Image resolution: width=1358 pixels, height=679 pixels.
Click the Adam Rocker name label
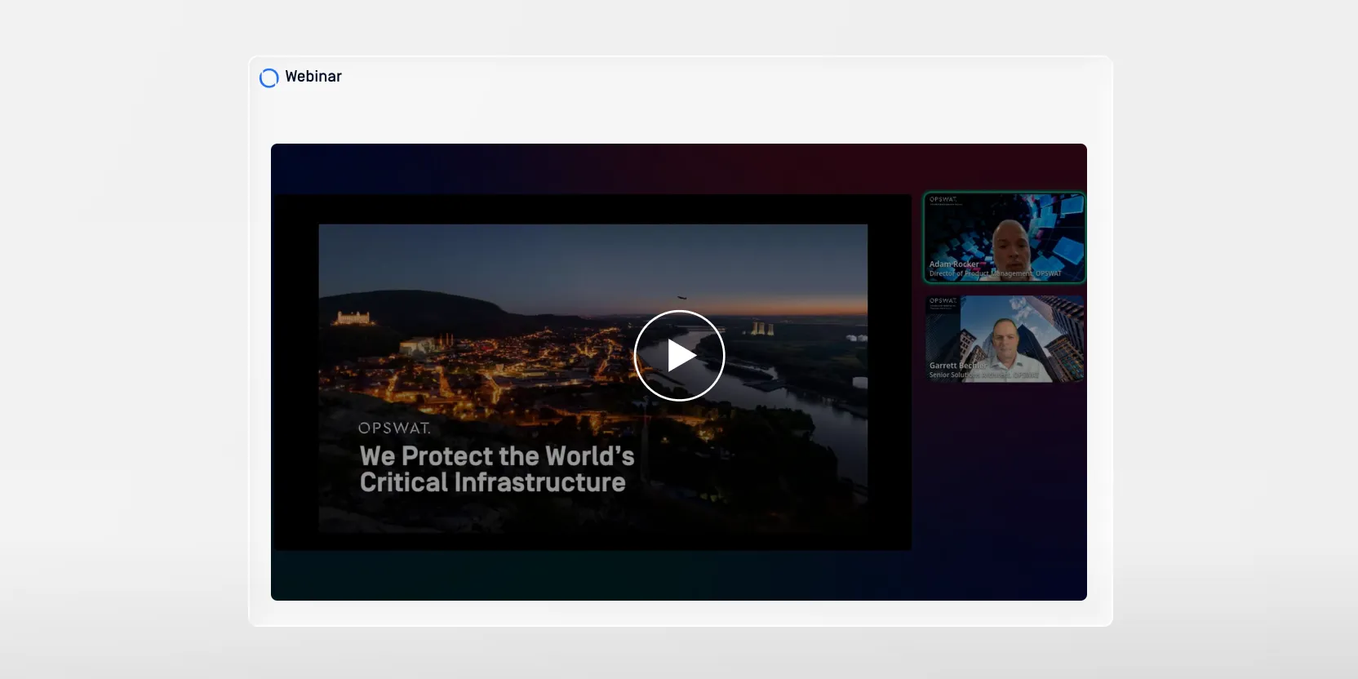[x=953, y=264]
